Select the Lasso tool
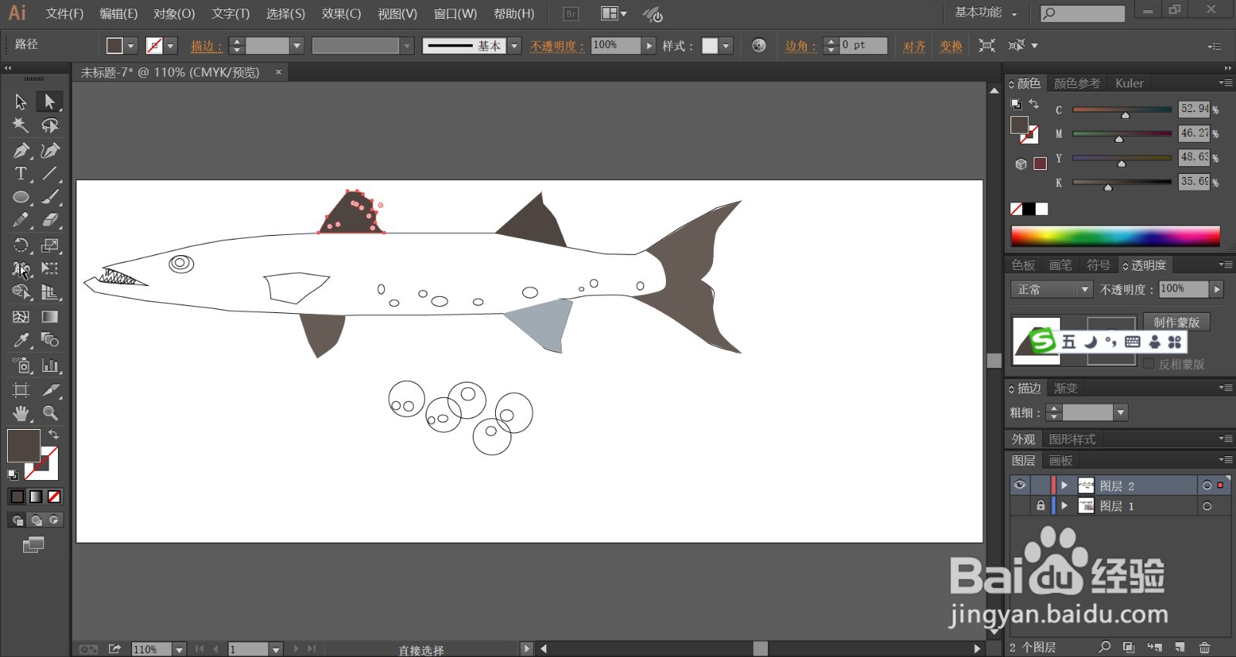 click(50, 125)
